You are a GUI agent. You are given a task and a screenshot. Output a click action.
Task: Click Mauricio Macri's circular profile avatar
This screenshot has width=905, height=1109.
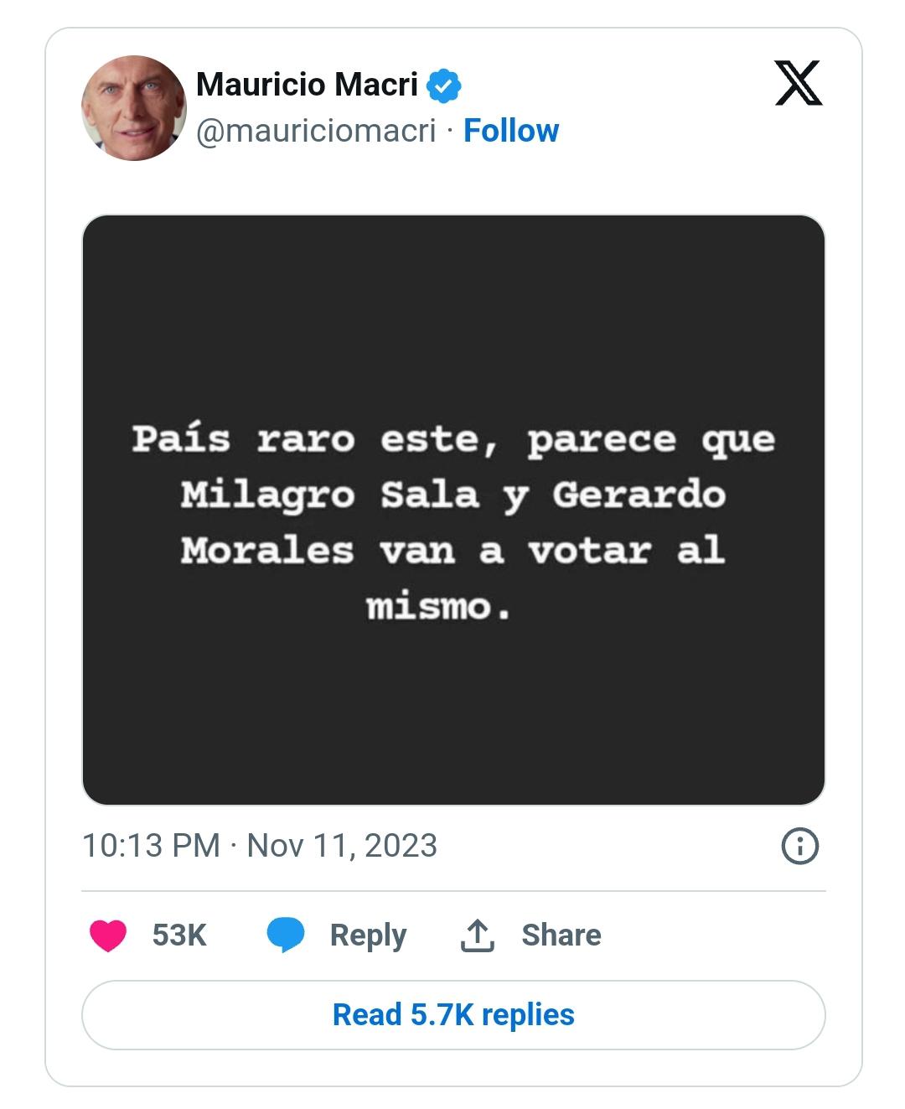click(134, 107)
